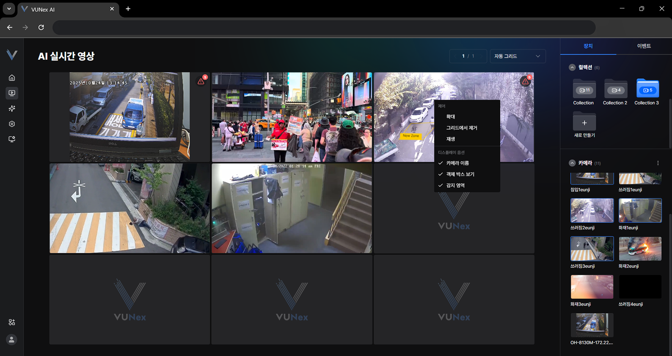Viewport: 672px width, 356px height.
Task: Open the settings gear icon in sidebar
Action: click(x=12, y=124)
